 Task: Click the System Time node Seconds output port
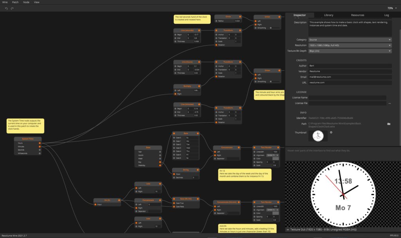pyautogui.click(x=40, y=150)
